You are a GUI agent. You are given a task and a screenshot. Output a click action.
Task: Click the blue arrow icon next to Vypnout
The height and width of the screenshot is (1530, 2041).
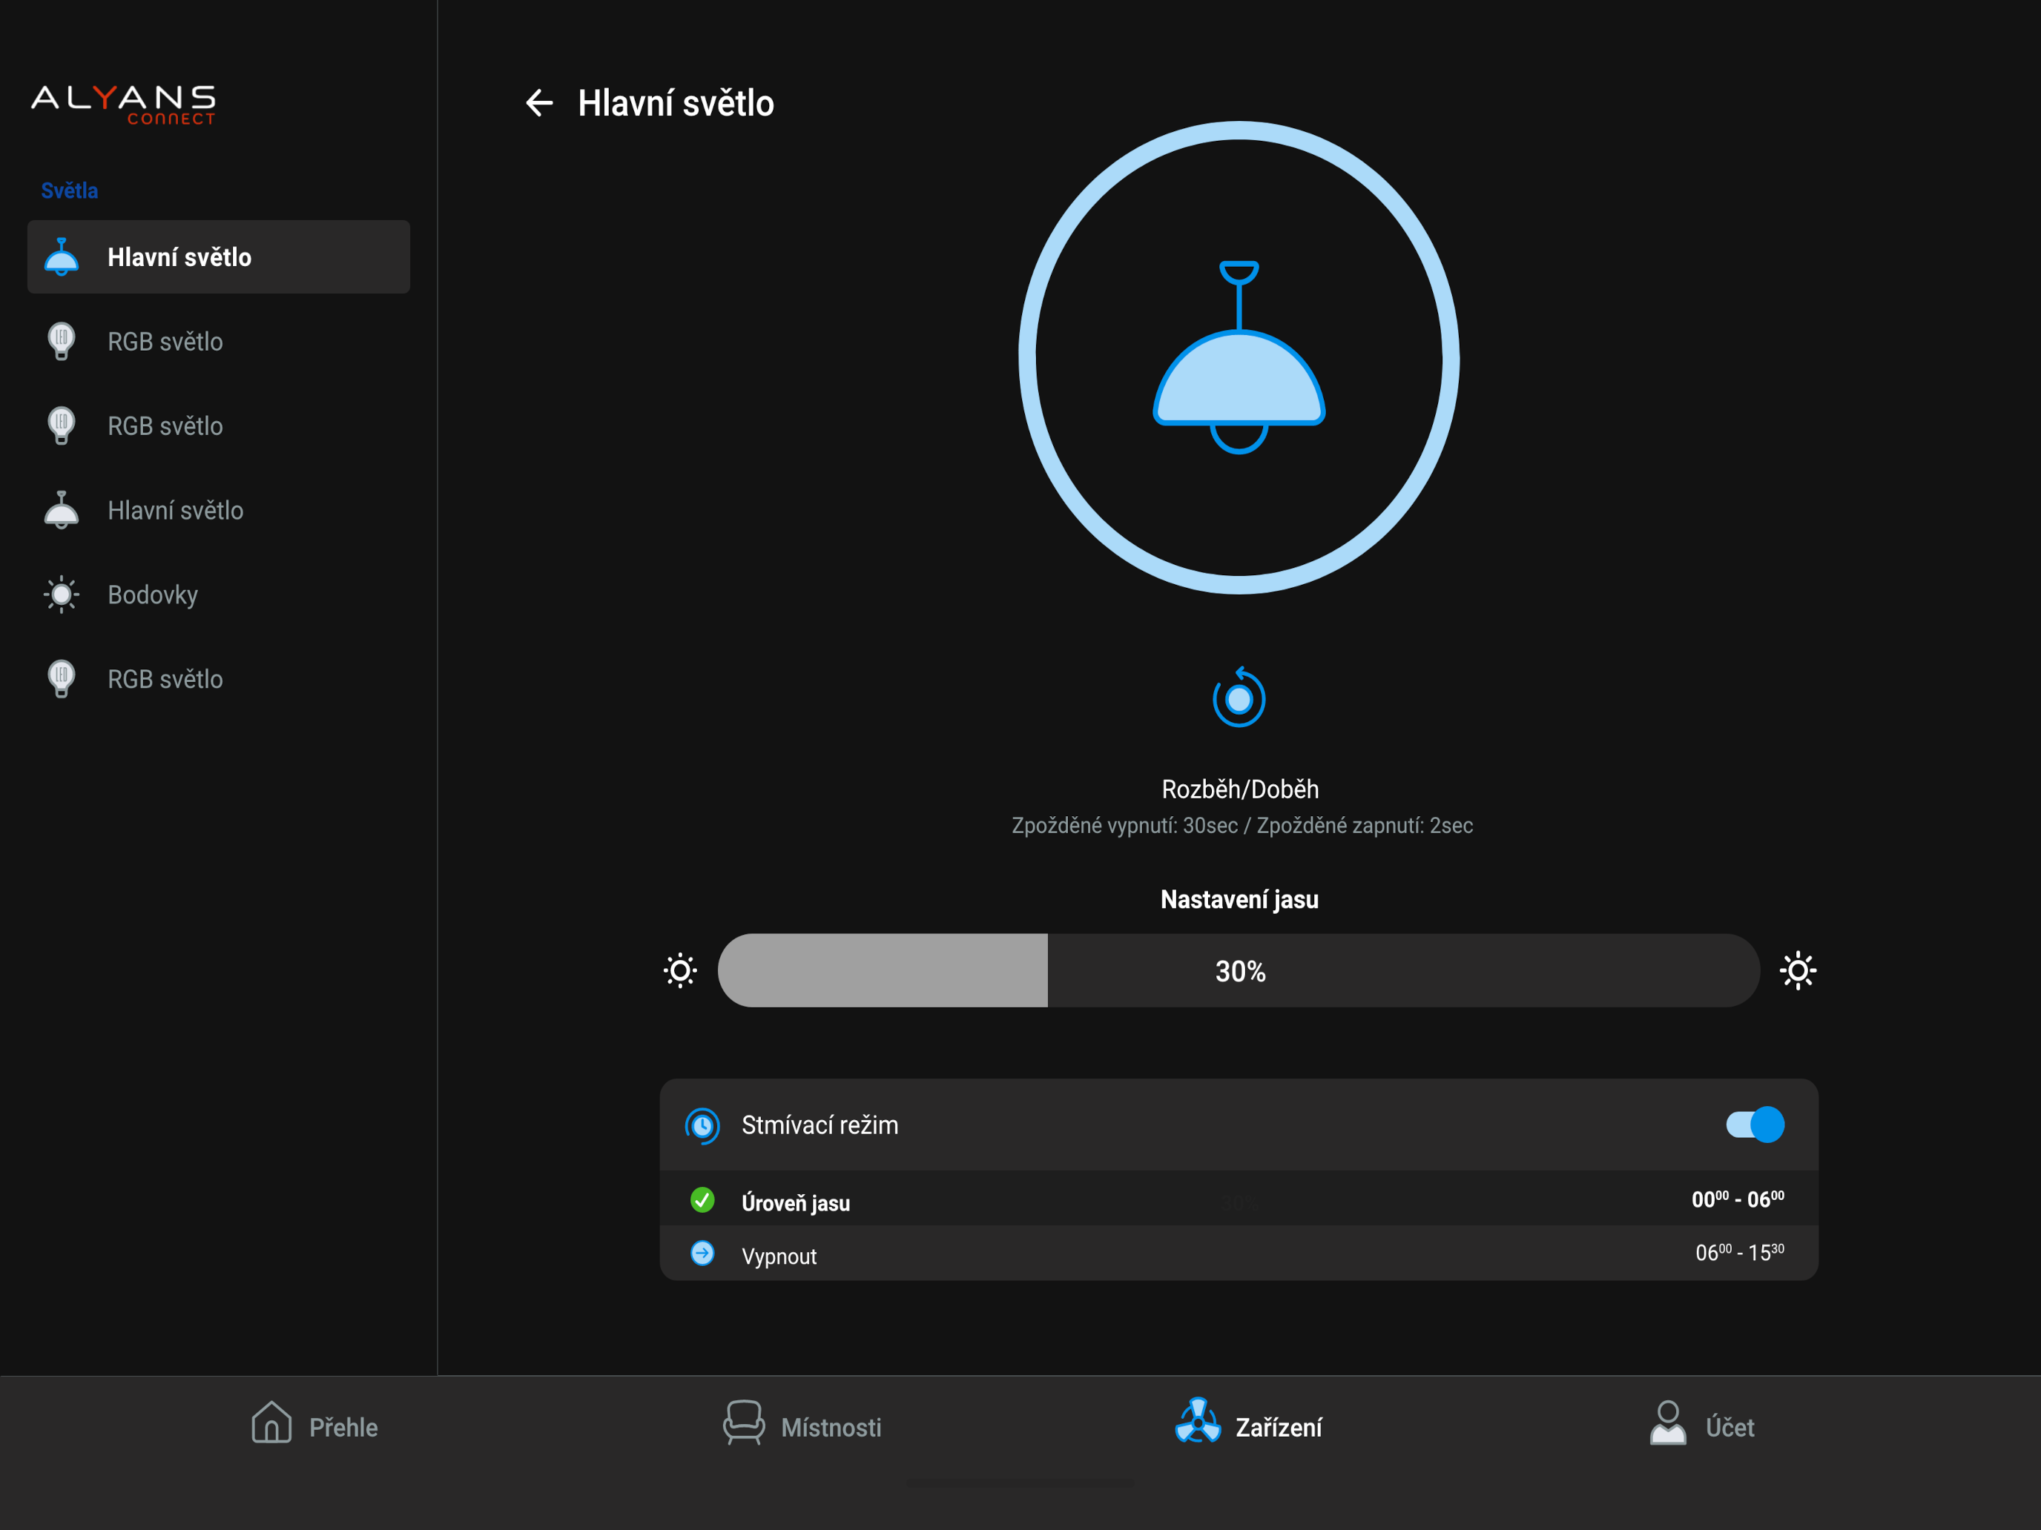click(x=702, y=1254)
